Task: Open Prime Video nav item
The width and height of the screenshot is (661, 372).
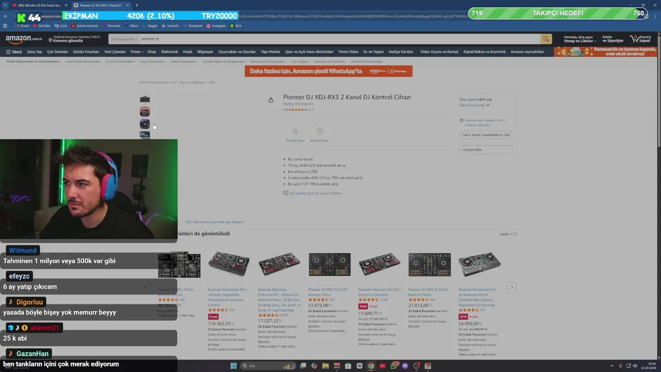Action: click(348, 52)
